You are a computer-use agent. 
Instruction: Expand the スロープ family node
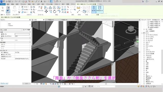click(x=144, y=42)
